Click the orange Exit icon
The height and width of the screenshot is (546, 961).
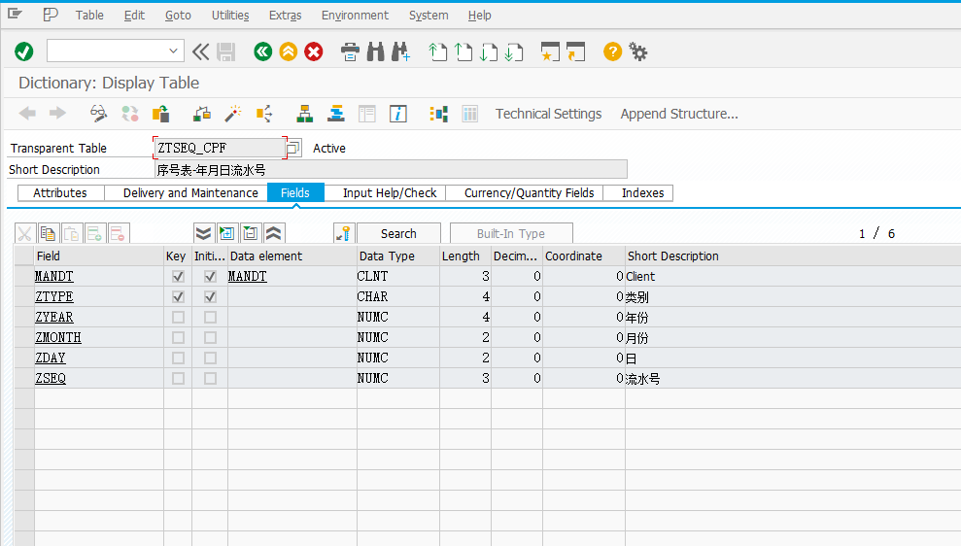click(288, 52)
